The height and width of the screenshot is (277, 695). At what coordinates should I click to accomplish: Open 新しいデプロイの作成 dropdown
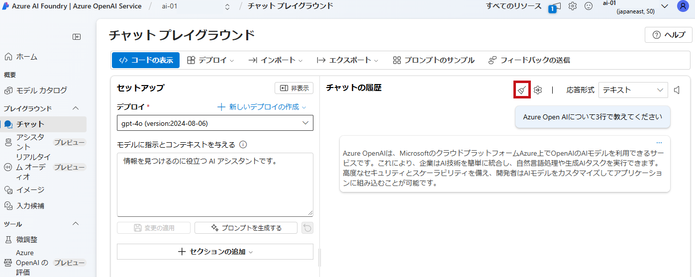(262, 107)
